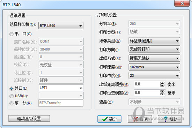Click the red X icon on 取消

135,119
